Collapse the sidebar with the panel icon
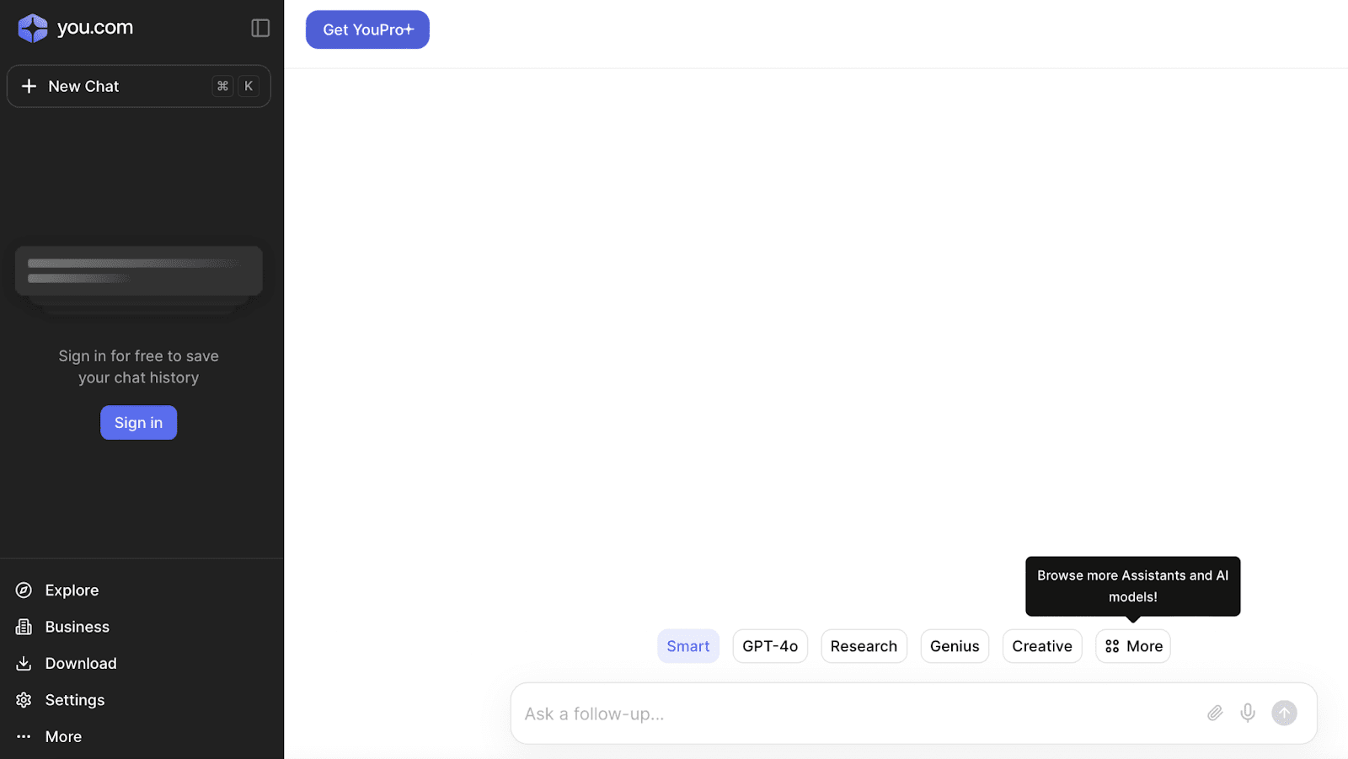Image resolution: width=1348 pixels, height=759 pixels. click(x=259, y=28)
